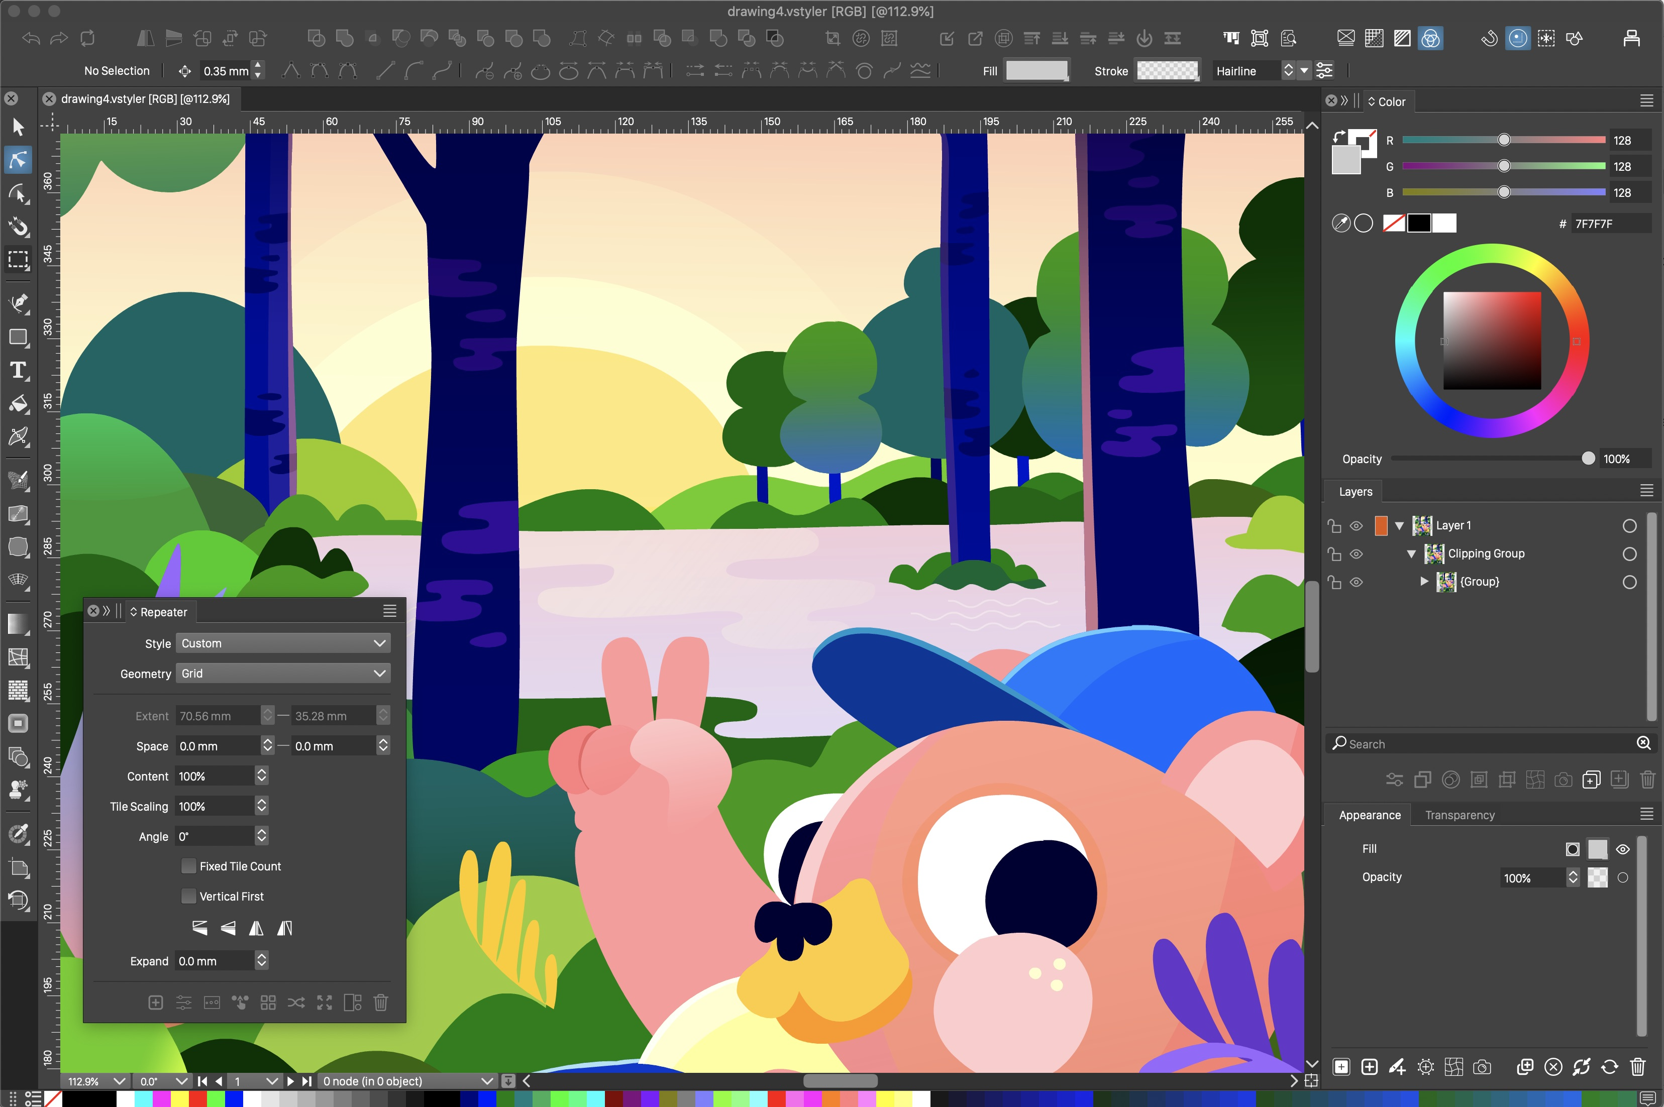Select the Rectangle shape tool
Screen dimensions: 1664x1107
pyautogui.click(x=19, y=337)
